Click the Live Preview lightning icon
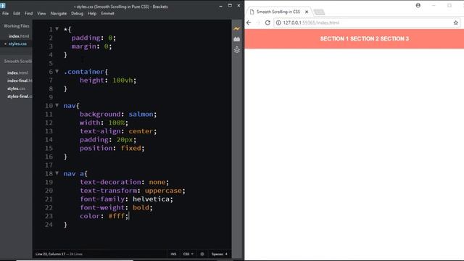 click(x=237, y=29)
